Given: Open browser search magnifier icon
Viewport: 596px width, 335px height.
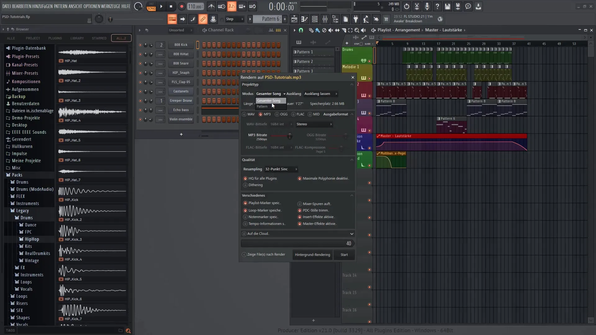Looking at the screenshot, I should point(128,331).
